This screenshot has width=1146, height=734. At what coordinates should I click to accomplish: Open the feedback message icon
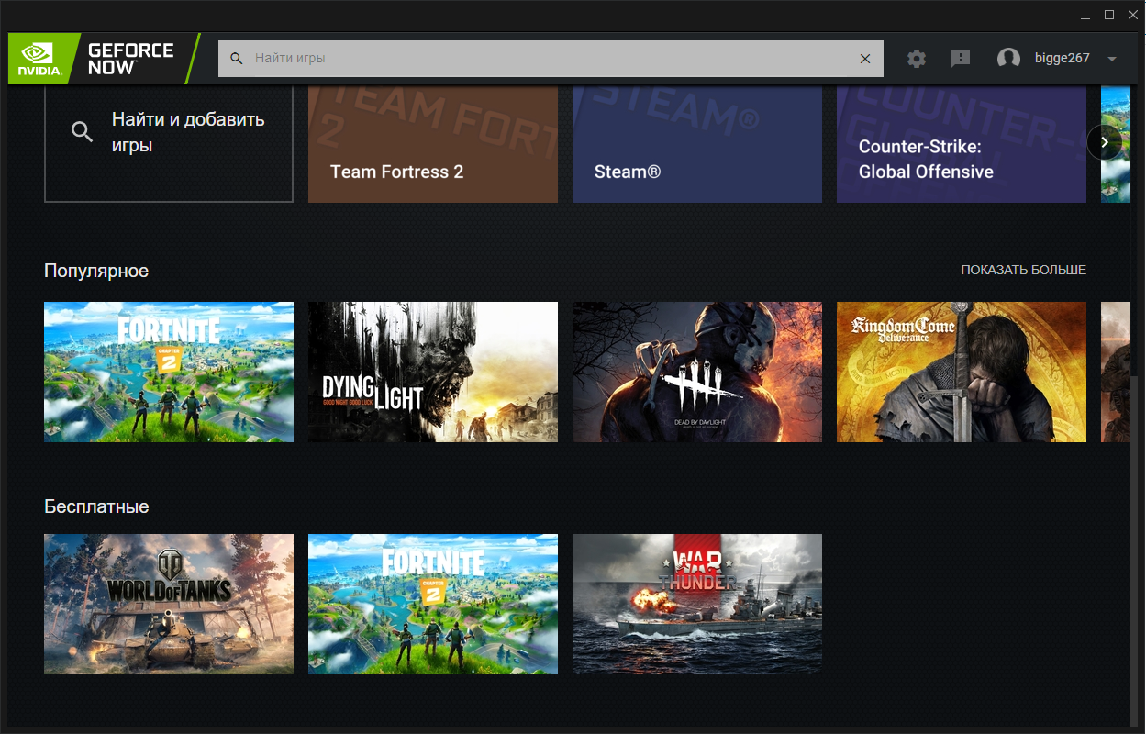point(961,59)
